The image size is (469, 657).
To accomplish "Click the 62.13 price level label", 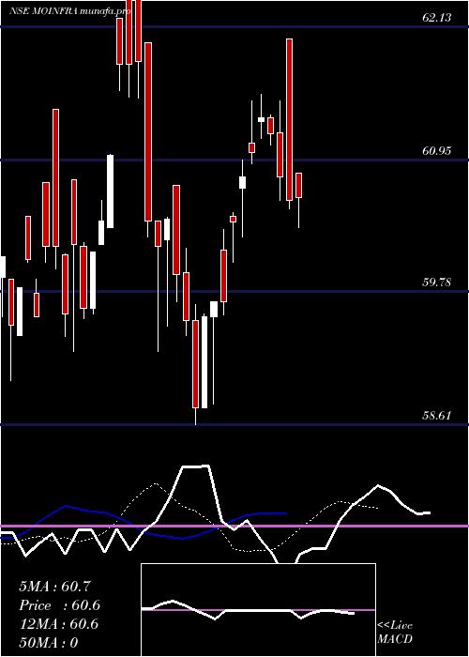I will click(x=437, y=18).
